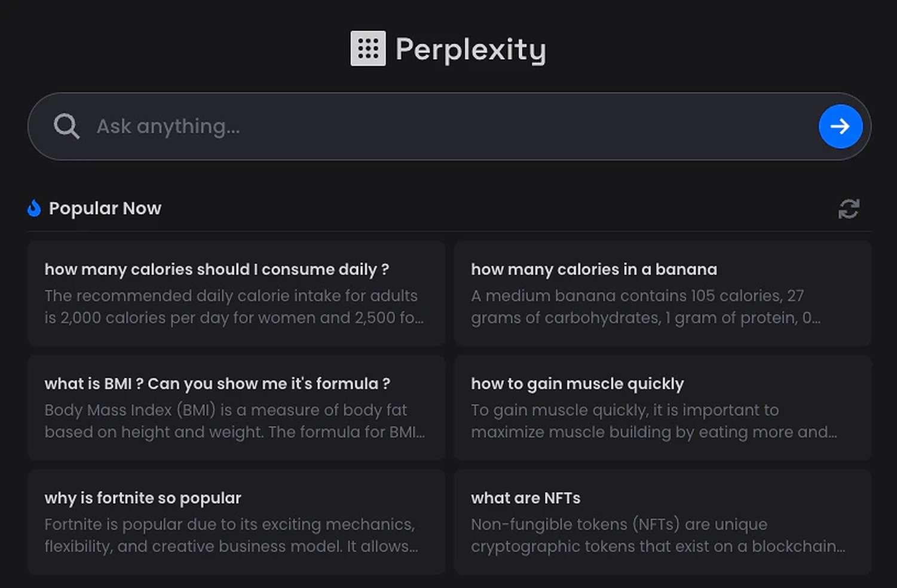Refresh the popular questions list
Screen dimensions: 897x588
(849, 209)
